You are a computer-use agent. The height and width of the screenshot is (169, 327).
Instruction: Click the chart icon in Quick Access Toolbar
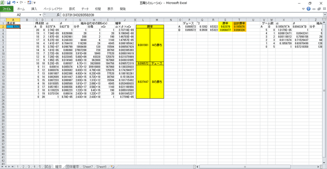(x=29, y=3)
